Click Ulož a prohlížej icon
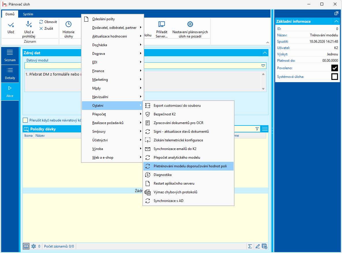The width and height of the screenshot is (342, 253). (x=29, y=25)
